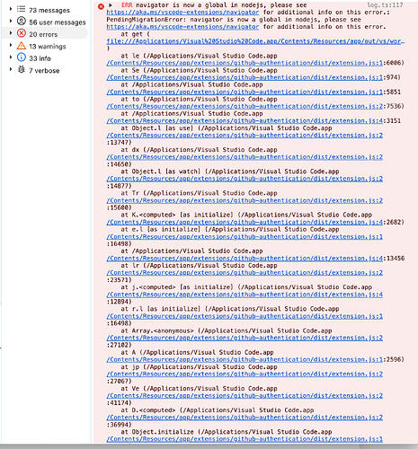Open extension.js link for 'at Tr' frame

(x=245, y=200)
